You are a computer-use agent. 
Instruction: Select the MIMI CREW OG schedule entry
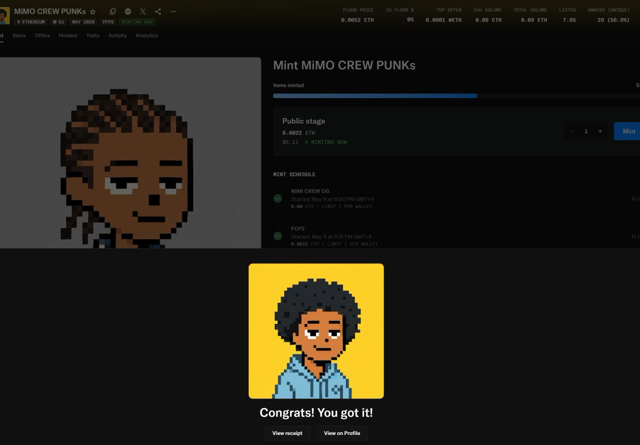pos(458,198)
